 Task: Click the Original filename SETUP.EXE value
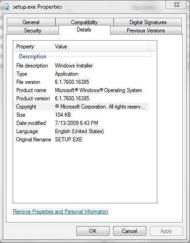[69, 140]
